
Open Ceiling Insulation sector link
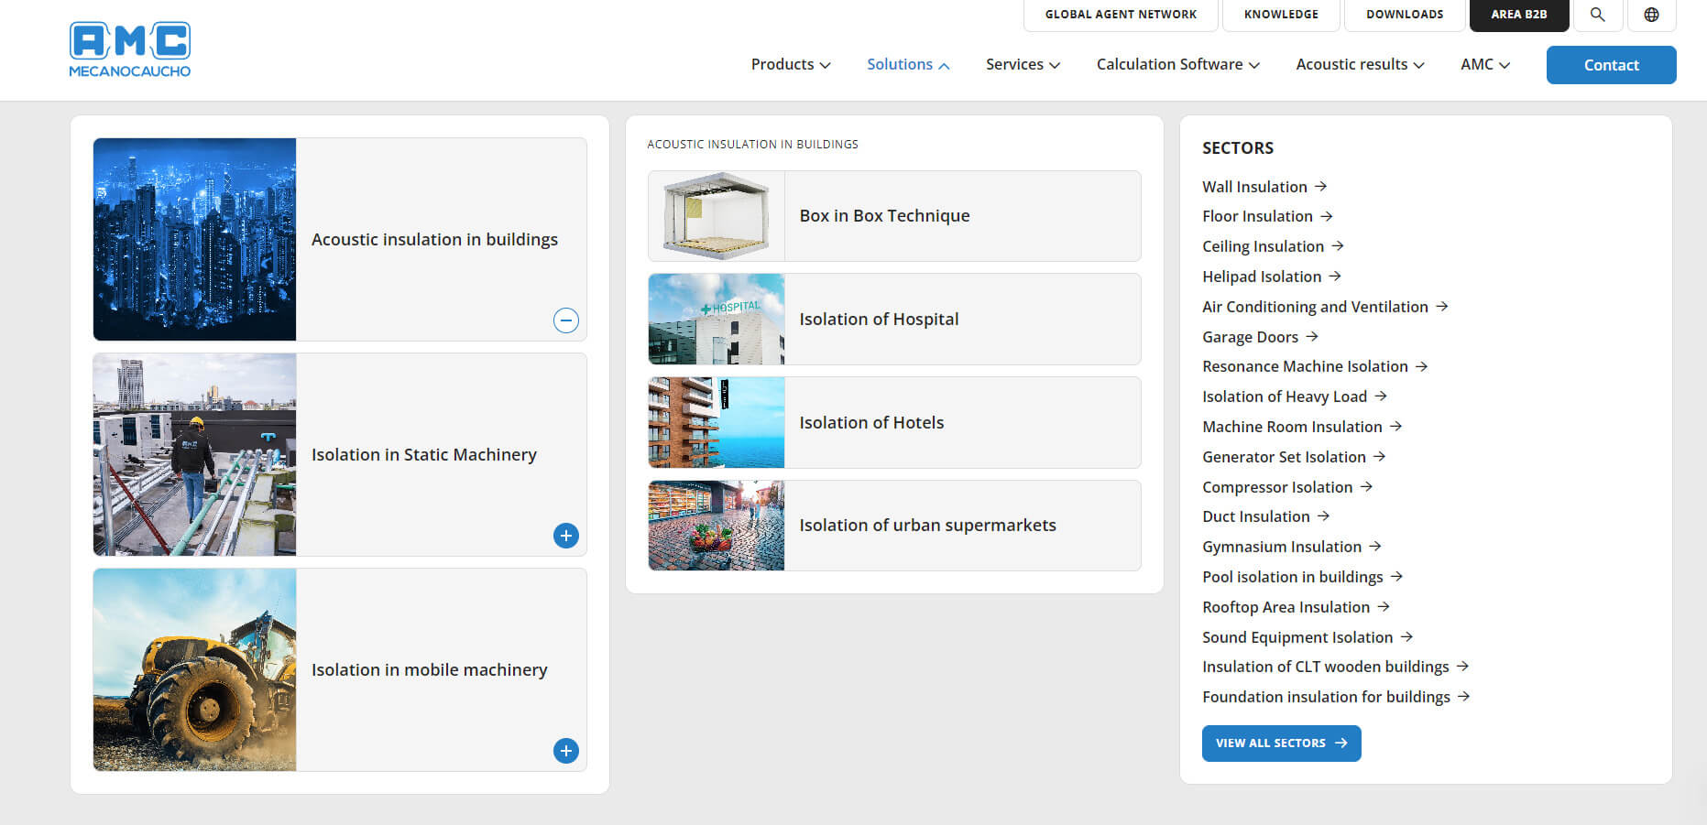1273,246
